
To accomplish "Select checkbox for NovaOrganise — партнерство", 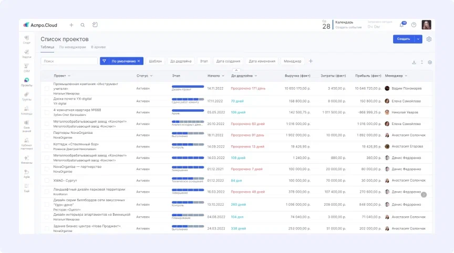I will [x=47, y=169].
